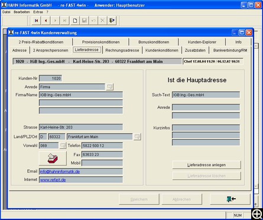Click the Kunden-Nr field 1020

[50, 78]
